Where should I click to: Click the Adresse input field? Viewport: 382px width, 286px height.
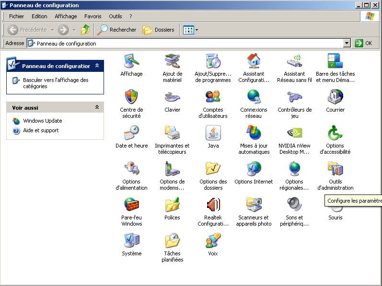(x=185, y=43)
